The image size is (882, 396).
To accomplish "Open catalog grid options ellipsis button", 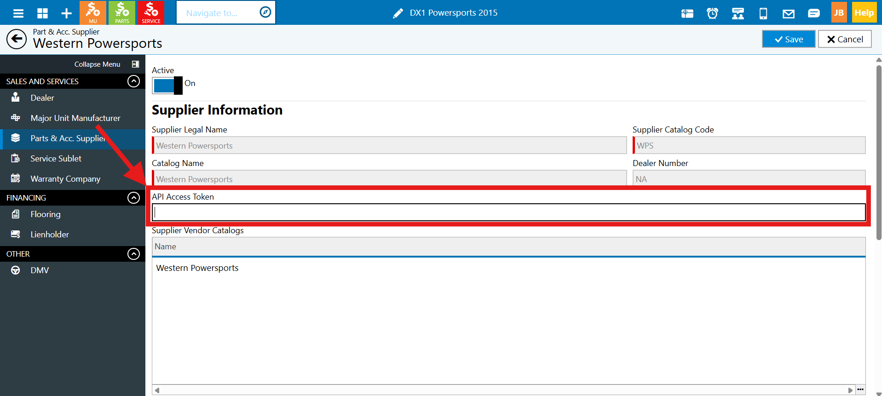I will [x=860, y=390].
